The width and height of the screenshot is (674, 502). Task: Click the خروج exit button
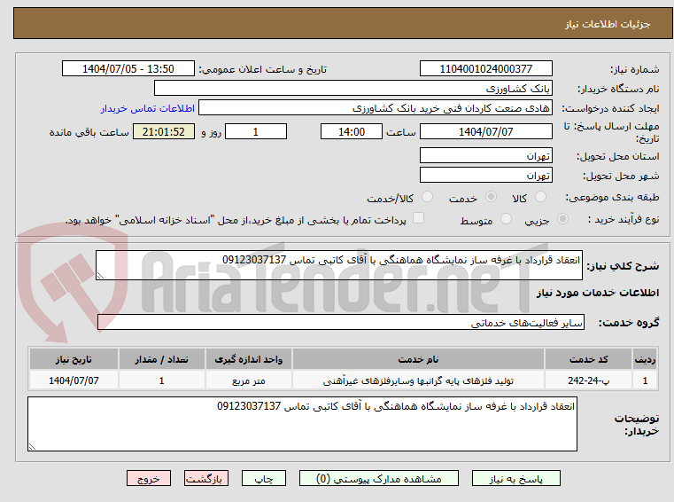(x=148, y=478)
